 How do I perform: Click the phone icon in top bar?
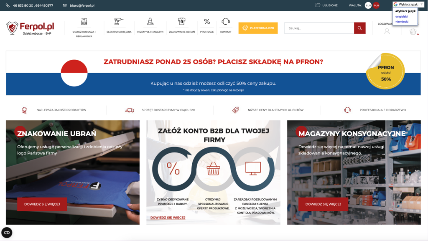click(x=8, y=5)
